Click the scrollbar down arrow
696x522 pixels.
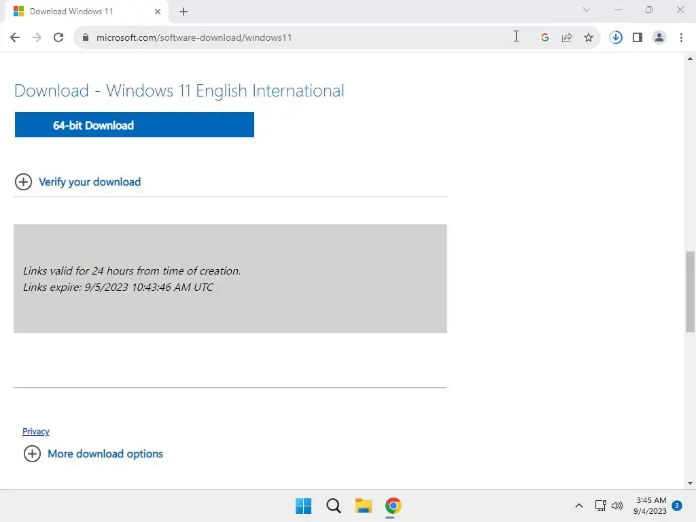(690, 483)
